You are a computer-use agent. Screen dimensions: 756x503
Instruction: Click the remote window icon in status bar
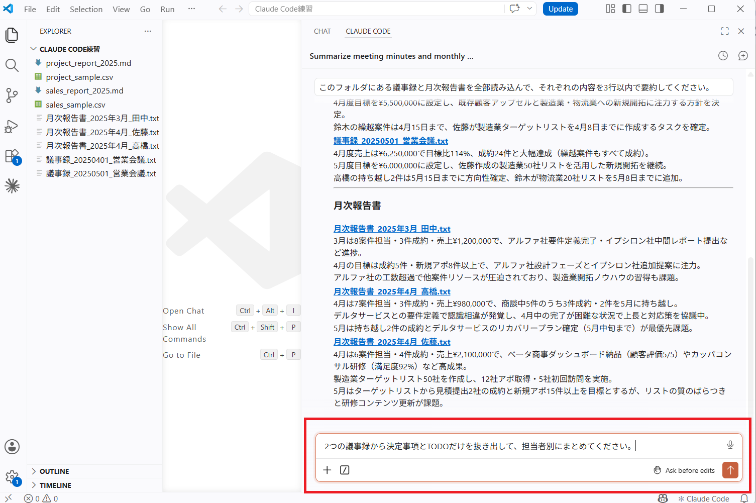(x=9, y=498)
